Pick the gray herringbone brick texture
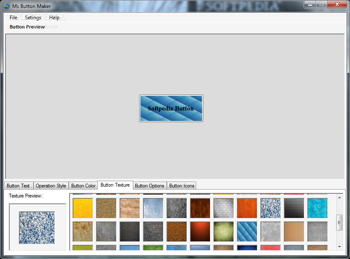The height and width of the screenshot is (259, 350). pos(270,231)
